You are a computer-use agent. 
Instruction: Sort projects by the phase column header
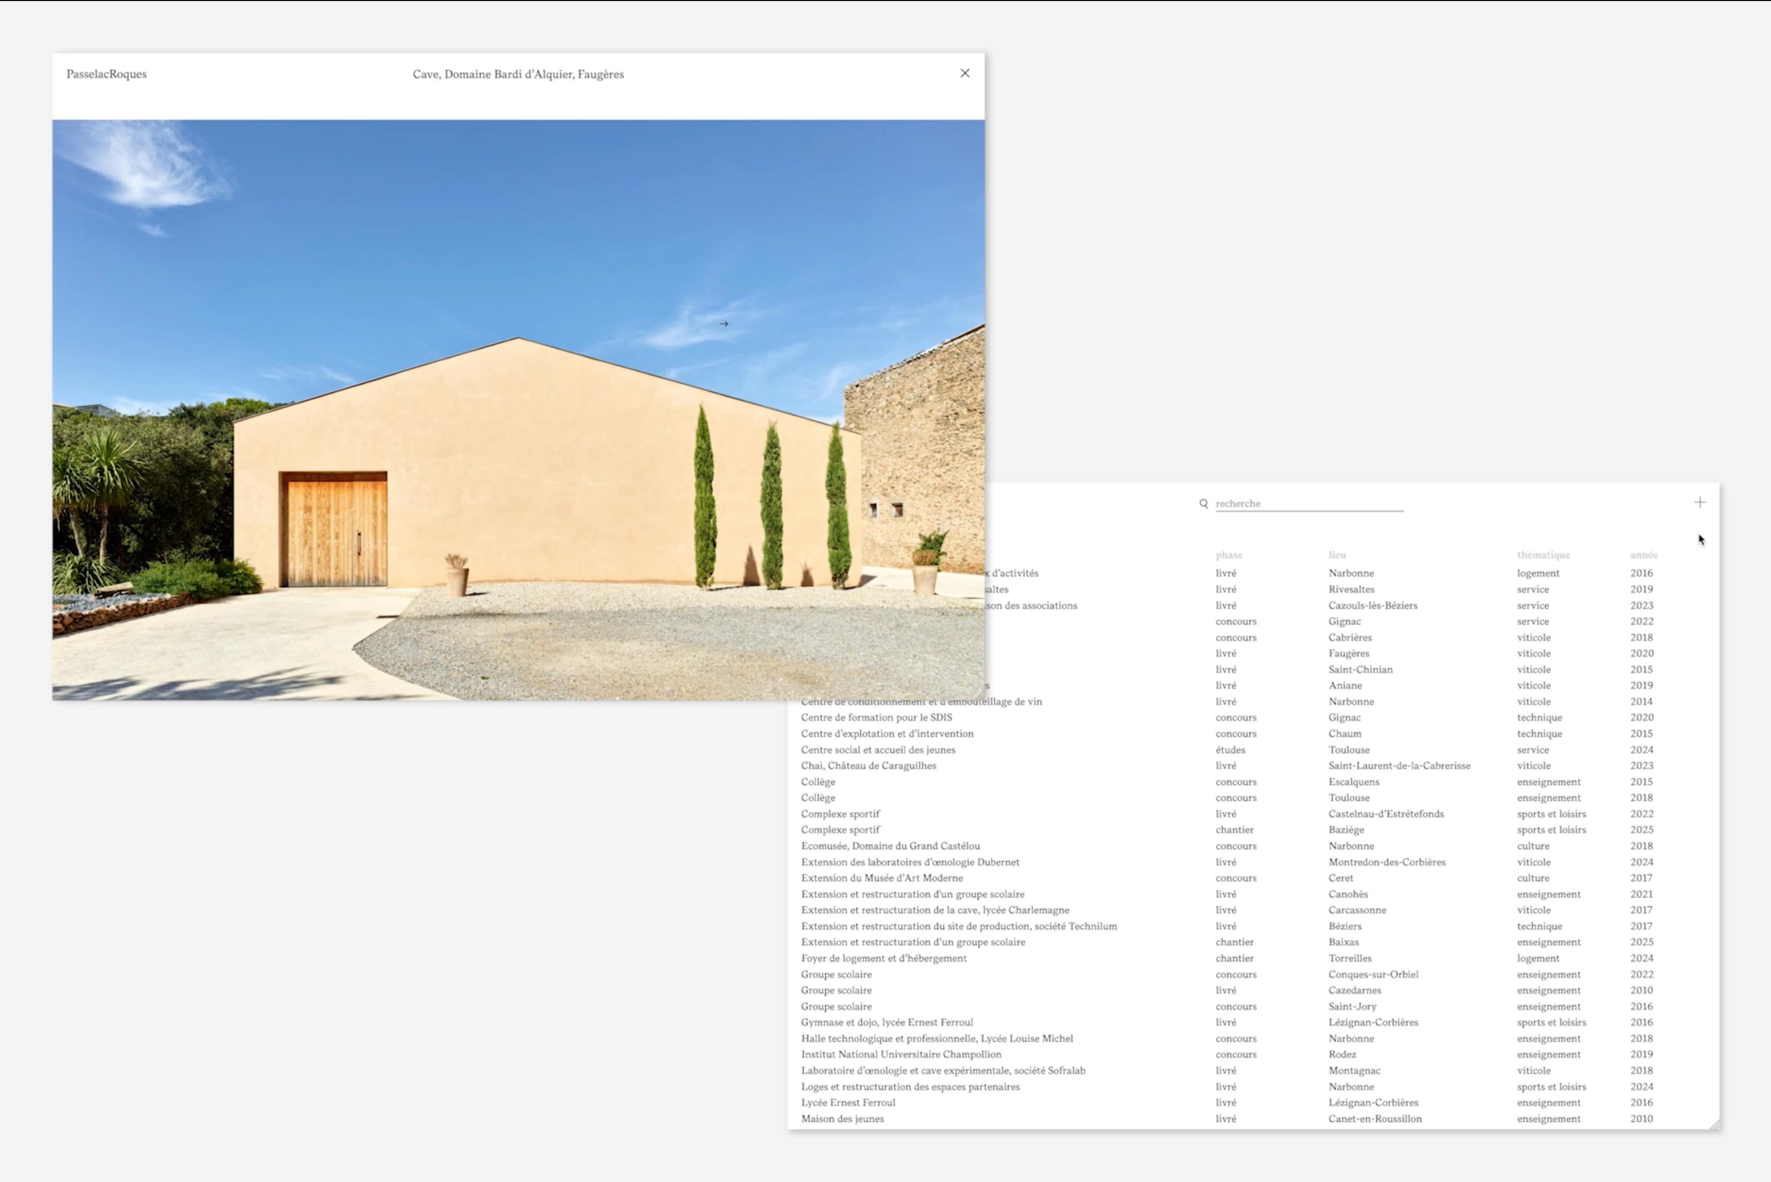tap(1228, 555)
